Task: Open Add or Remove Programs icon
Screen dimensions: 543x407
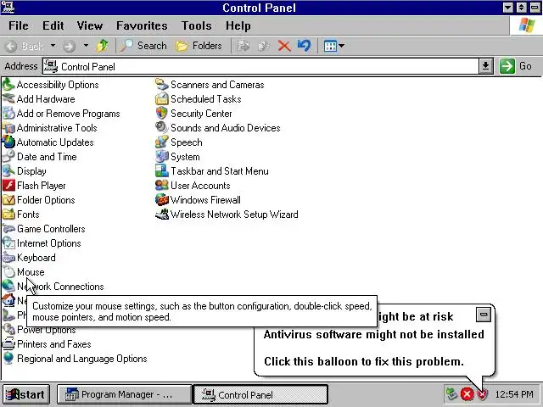Action: click(x=8, y=114)
